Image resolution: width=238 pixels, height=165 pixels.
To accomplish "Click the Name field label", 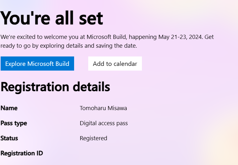I will tap(9, 108).
